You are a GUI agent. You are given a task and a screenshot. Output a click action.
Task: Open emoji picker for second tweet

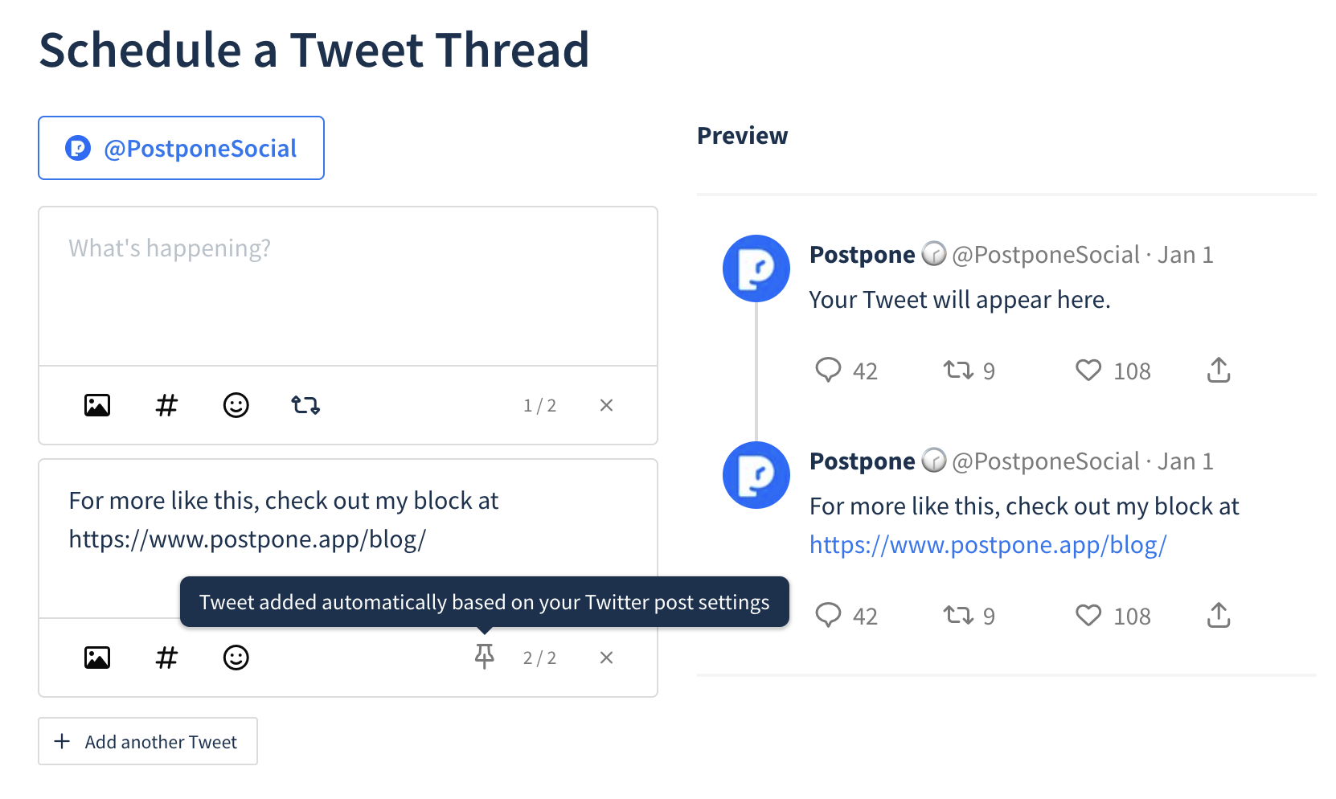(236, 658)
